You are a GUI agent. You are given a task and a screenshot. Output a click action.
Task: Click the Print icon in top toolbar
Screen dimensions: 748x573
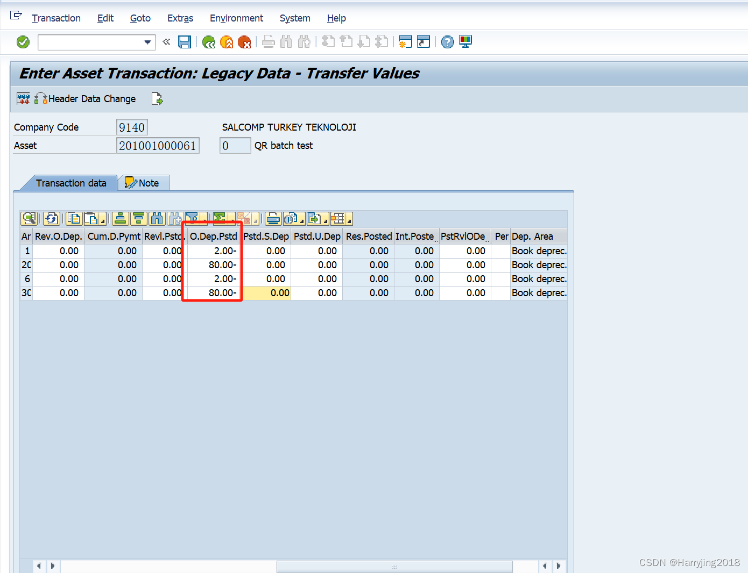coord(269,42)
